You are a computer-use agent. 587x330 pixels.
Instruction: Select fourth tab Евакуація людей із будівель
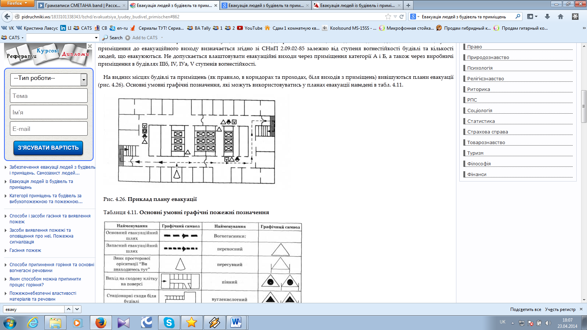tap(357, 5)
